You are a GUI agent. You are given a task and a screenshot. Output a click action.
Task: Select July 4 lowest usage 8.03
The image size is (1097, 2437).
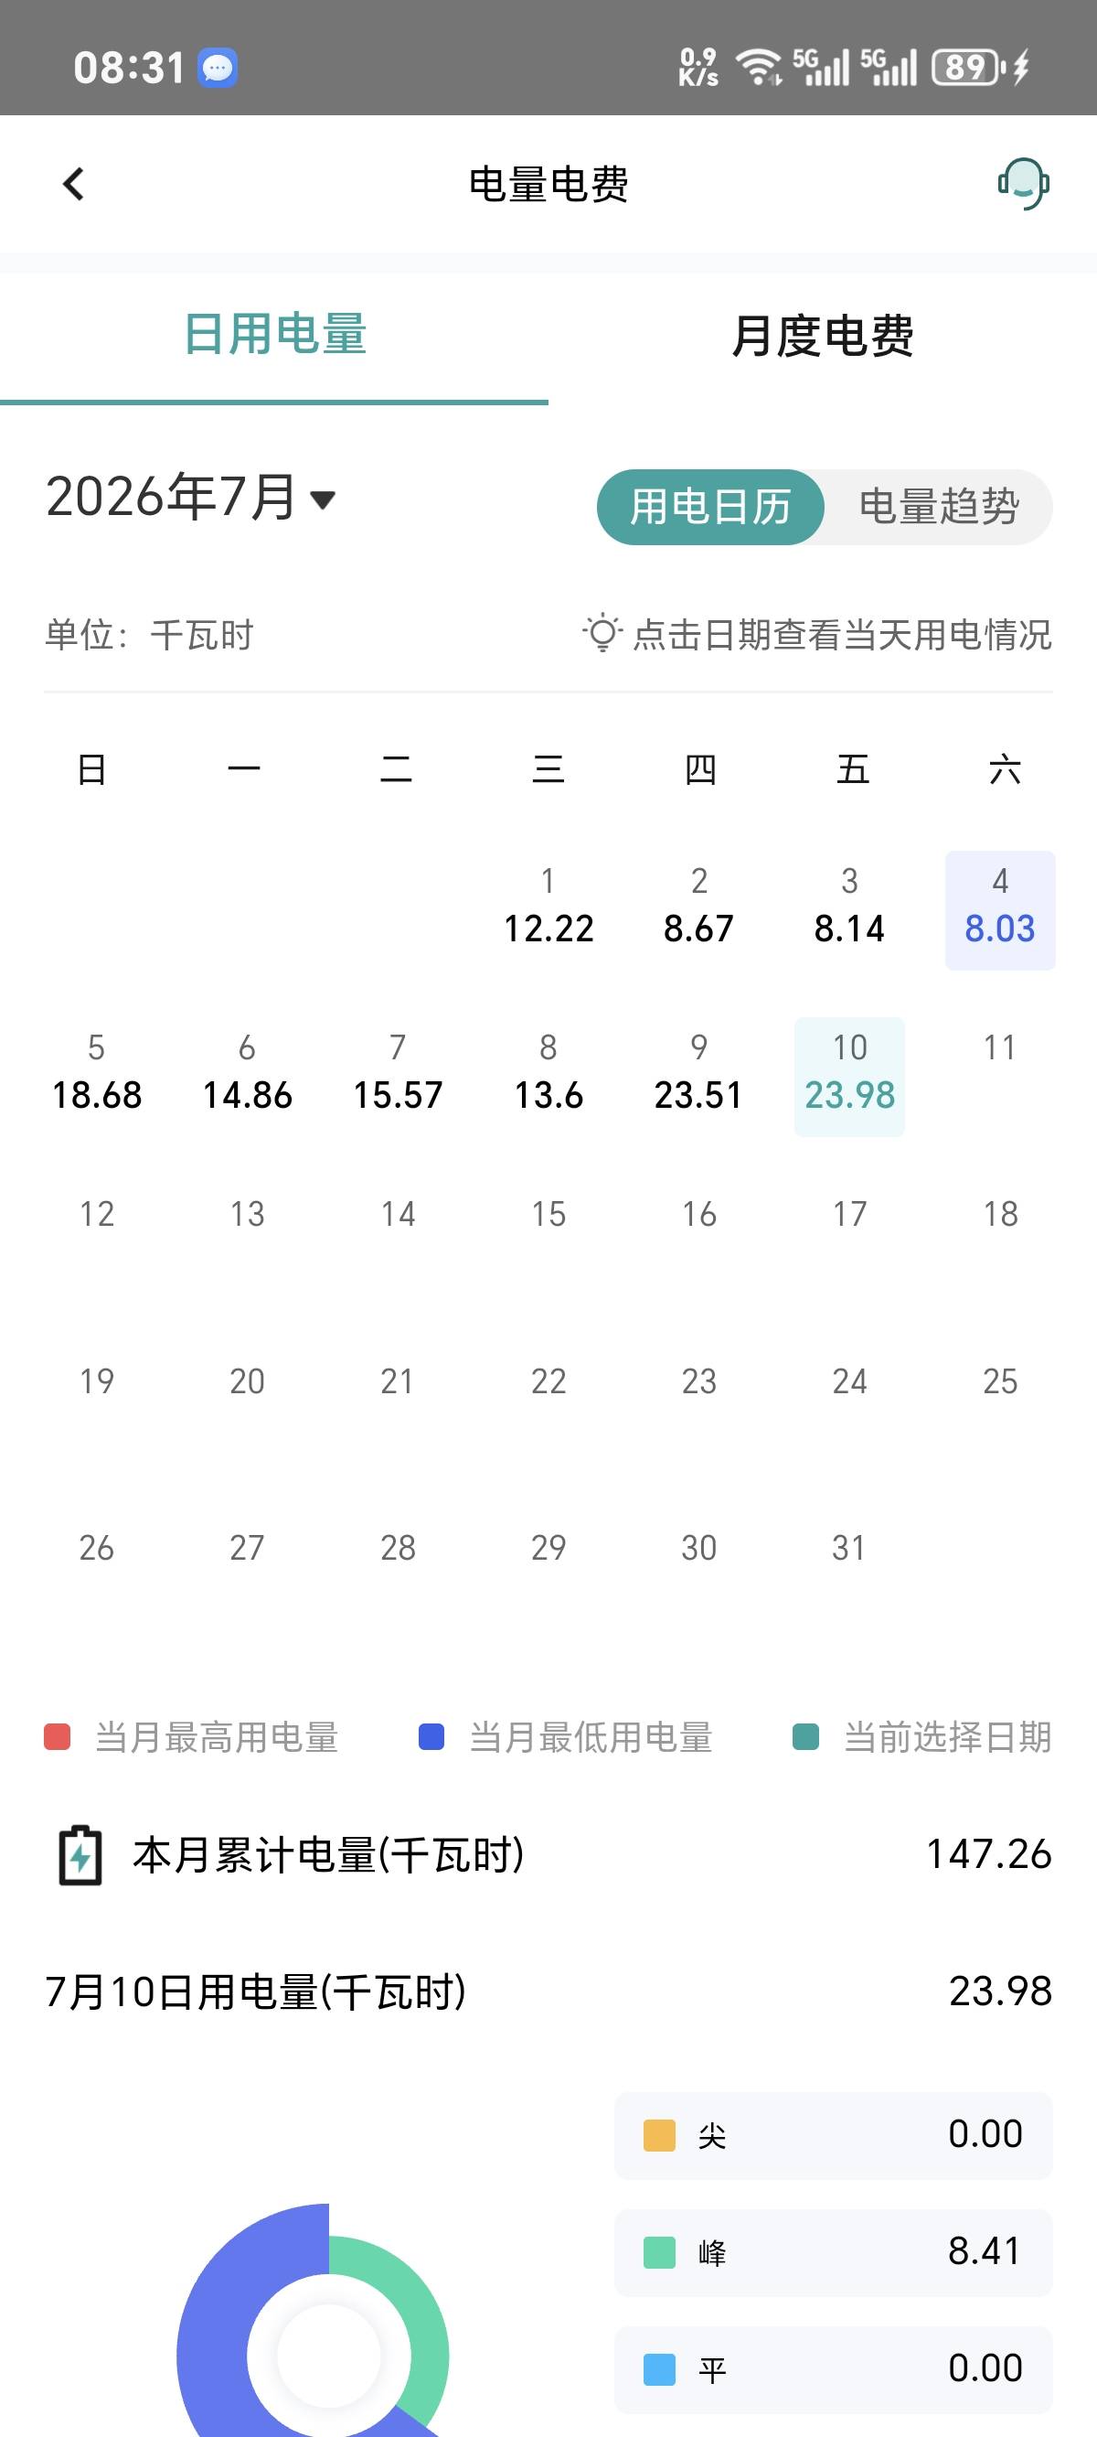pos(1000,910)
